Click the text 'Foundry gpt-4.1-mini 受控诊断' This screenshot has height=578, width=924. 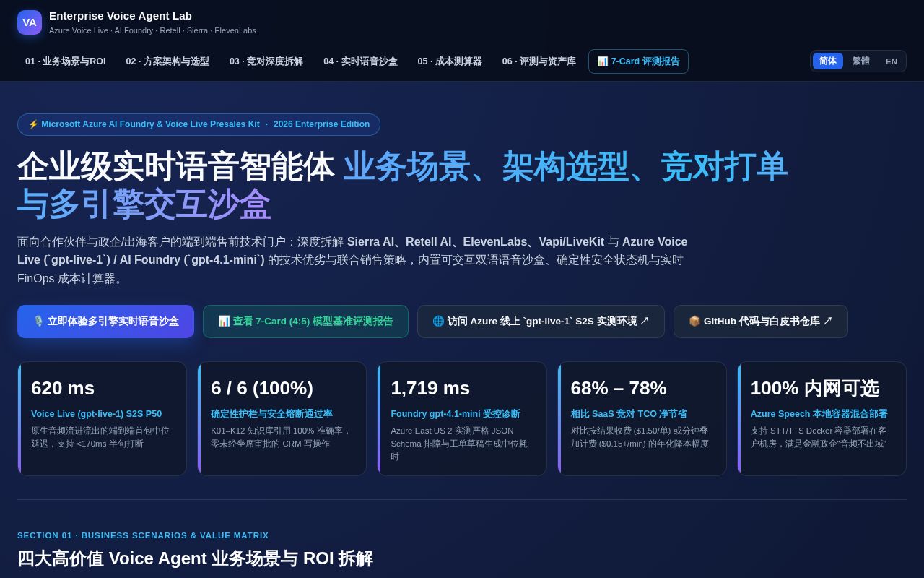click(456, 414)
